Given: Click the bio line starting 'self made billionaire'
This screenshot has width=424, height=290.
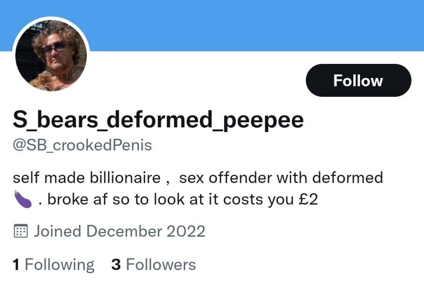Looking at the screenshot, I should [198, 178].
